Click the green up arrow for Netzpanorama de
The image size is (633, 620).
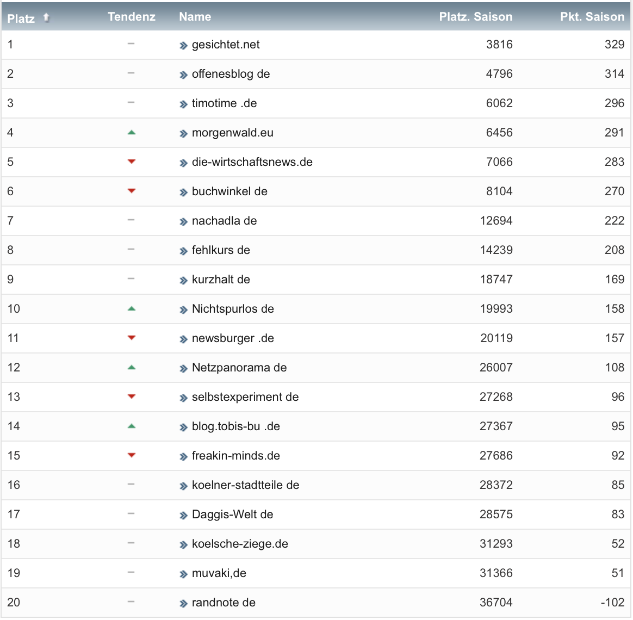(x=131, y=367)
